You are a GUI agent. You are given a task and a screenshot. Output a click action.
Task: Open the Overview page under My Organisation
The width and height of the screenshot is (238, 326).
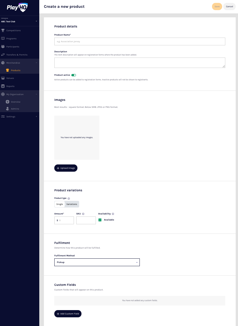click(x=16, y=102)
